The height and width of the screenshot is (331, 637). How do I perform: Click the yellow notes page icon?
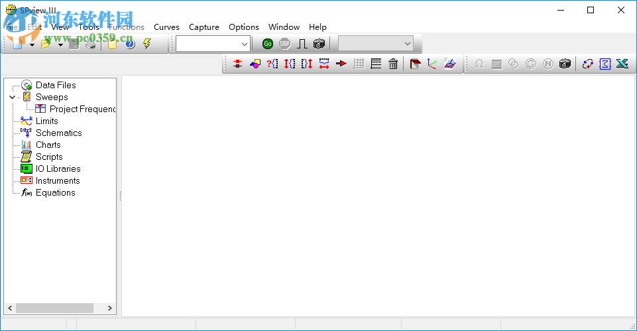(x=112, y=44)
